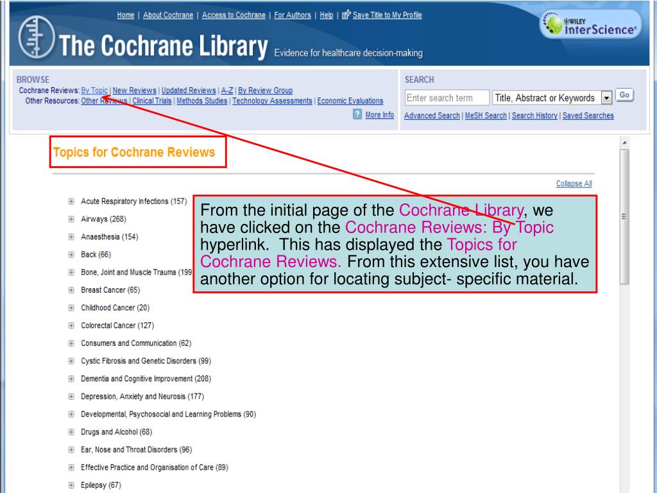The width and height of the screenshot is (657, 493).
Task: Expand the Breast Cancer topic
Action: coord(71,290)
